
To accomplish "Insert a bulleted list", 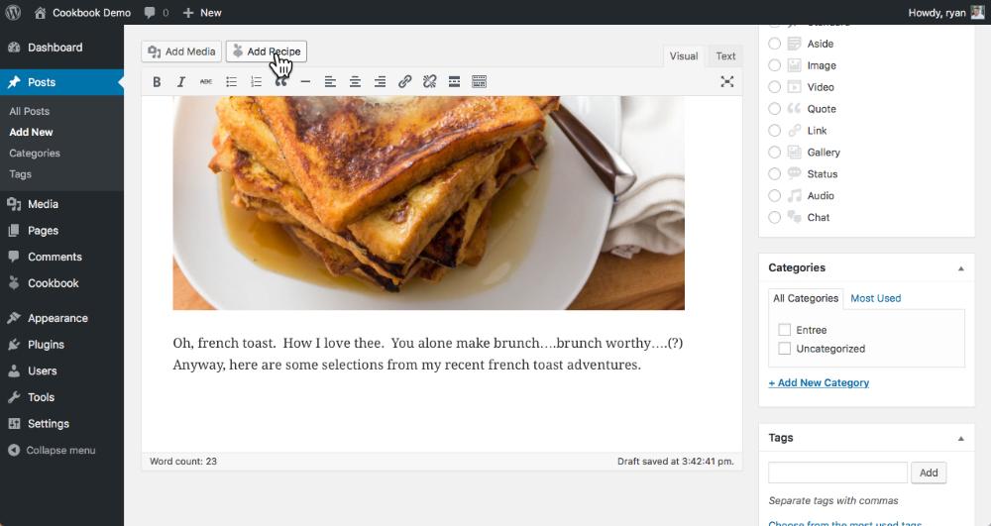I will (x=231, y=81).
